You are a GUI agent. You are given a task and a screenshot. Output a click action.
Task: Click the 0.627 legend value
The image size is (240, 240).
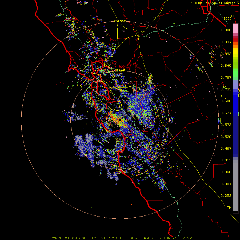pos(226,113)
